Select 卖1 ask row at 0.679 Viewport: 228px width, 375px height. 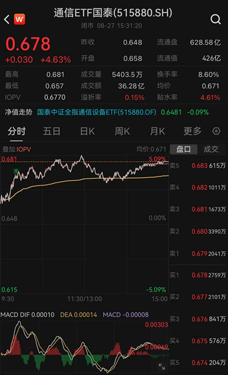(x=198, y=253)
